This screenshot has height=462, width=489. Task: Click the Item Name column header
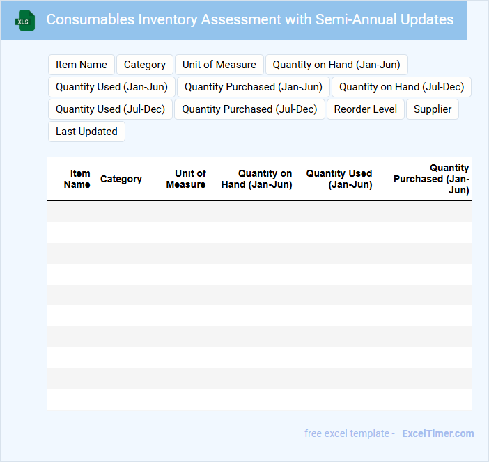(78, 179)
